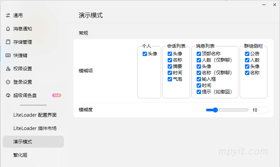Click the 快捷键 keyboard icon
Screen dimensions: 280x167
pyautogui.click(x=8, y=55)
